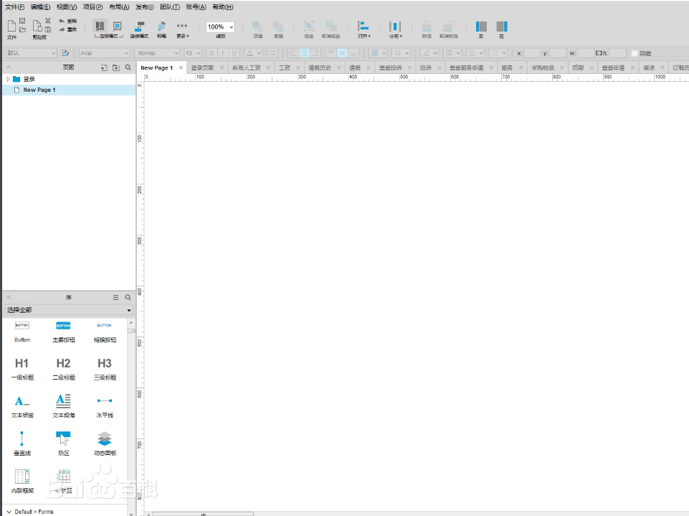This screenshot has height=516, width=689.
Task: Open the align (对齐) dropdown
Action: tap(363, 29)
